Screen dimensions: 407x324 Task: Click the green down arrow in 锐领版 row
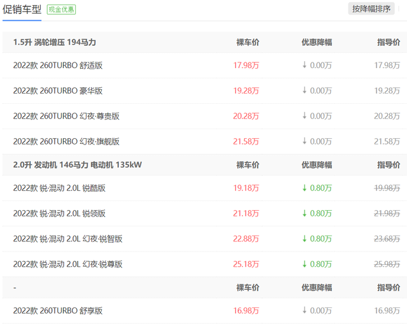305,214
